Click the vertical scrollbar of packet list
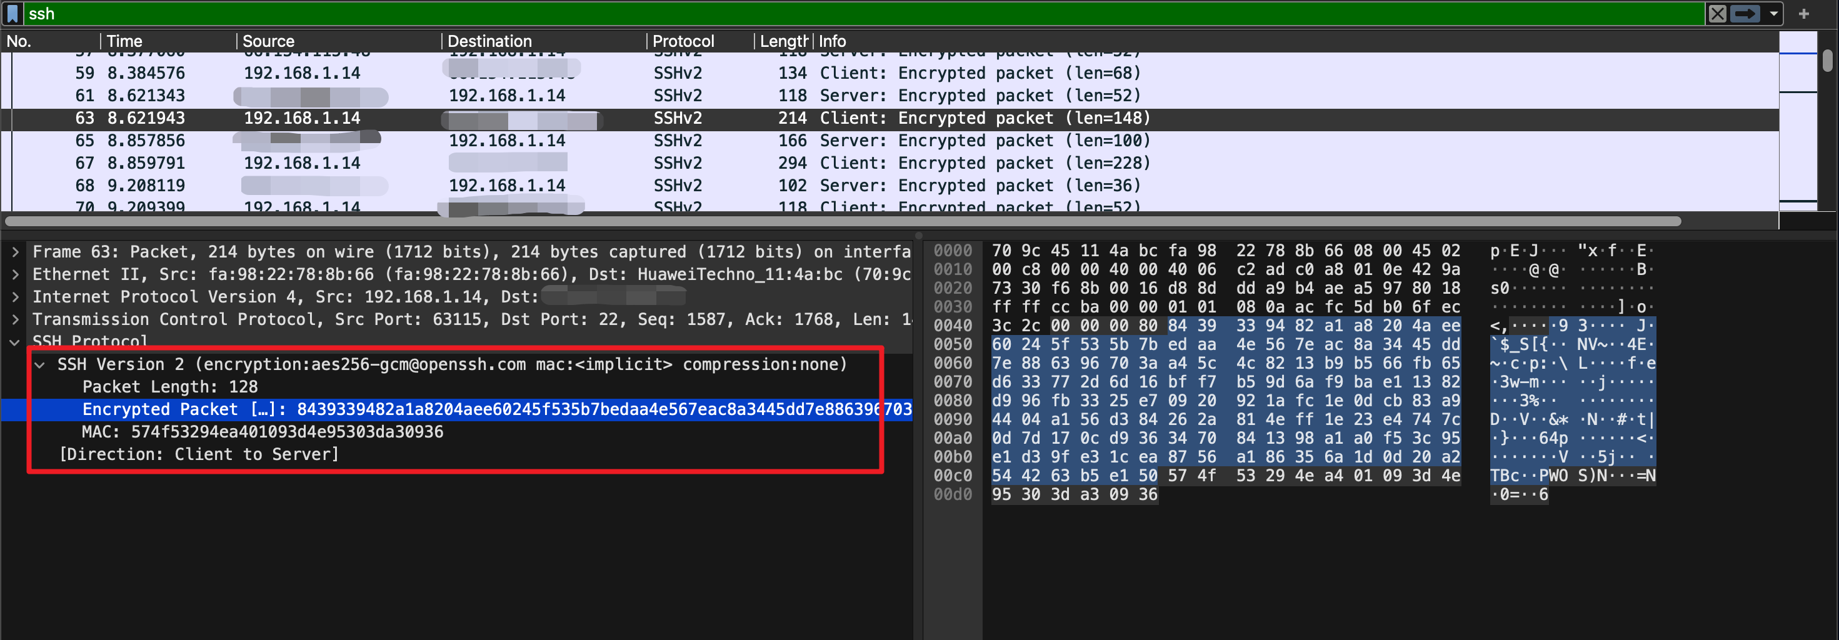 1828,61
